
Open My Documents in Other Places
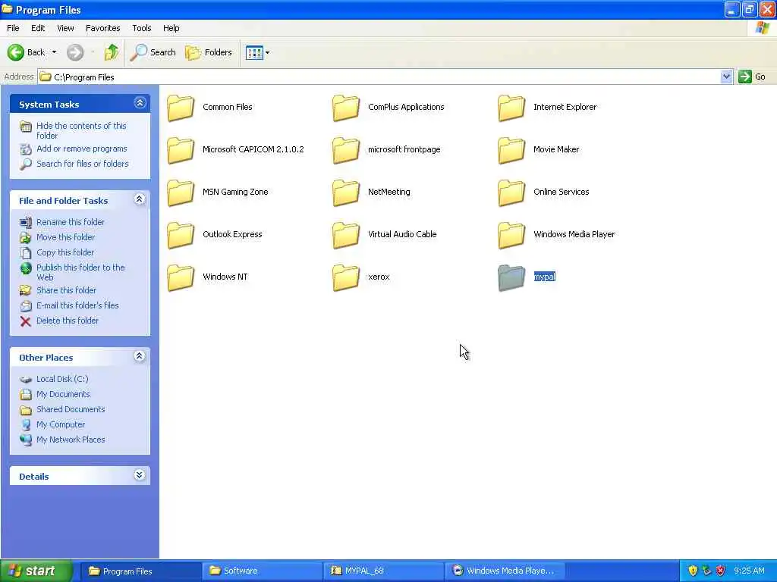click(63, 394)
